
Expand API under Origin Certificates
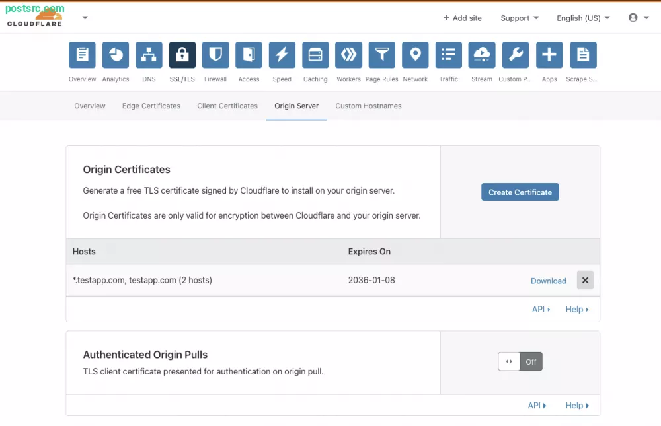click(541, 309)
